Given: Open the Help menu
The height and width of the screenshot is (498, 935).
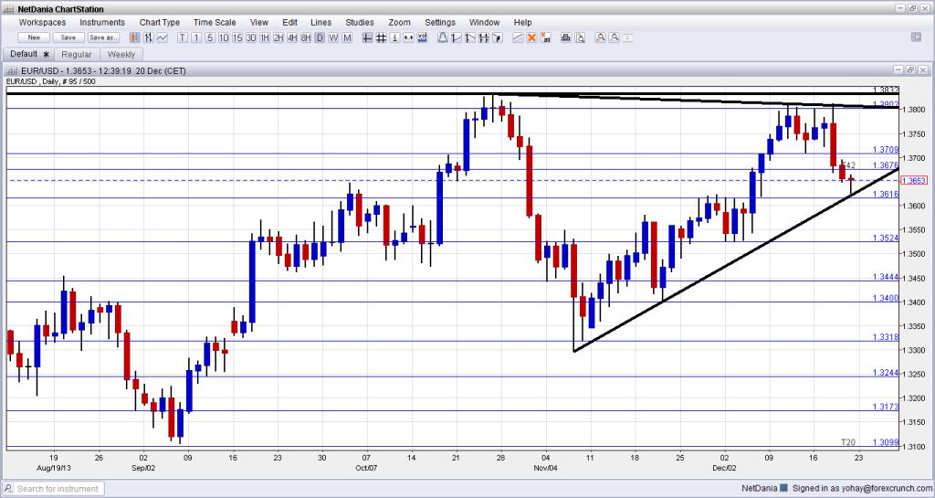Looking at the screenshot, I should pyautogui.click(x=523, y=22).
